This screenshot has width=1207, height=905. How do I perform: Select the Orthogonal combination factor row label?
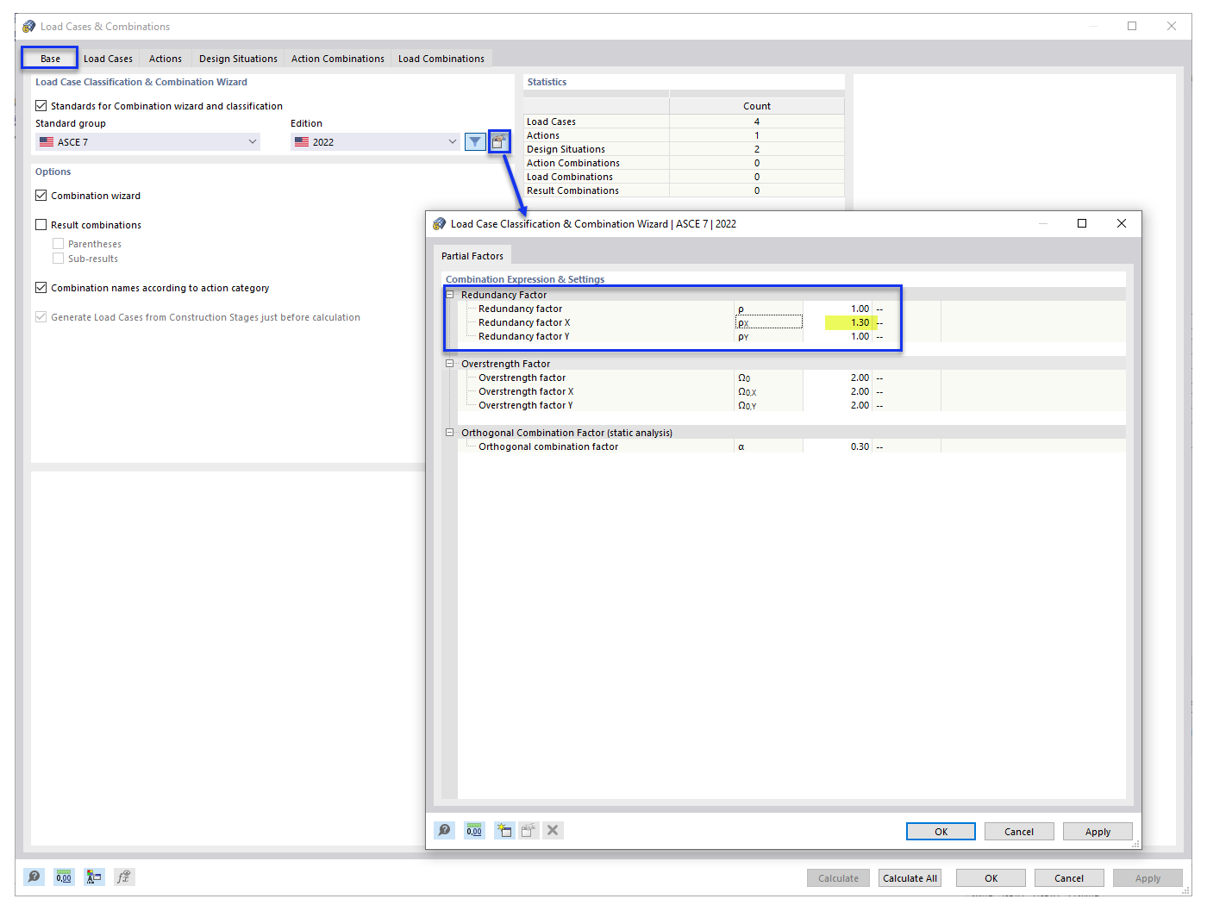tap(548, 446)
